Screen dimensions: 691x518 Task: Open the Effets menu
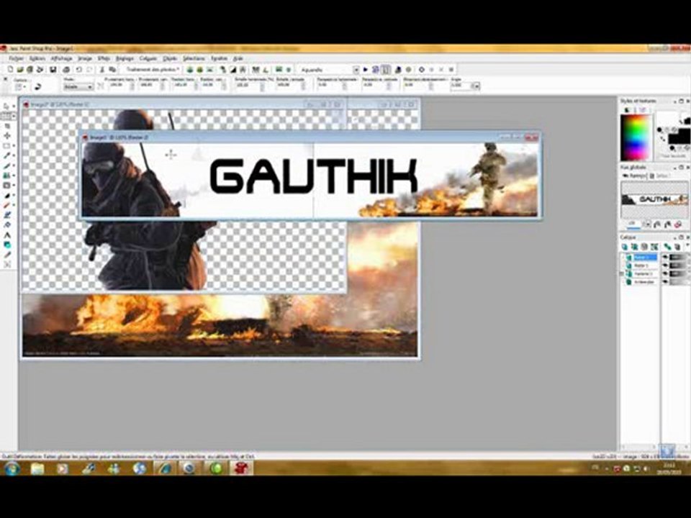[104, 58]
